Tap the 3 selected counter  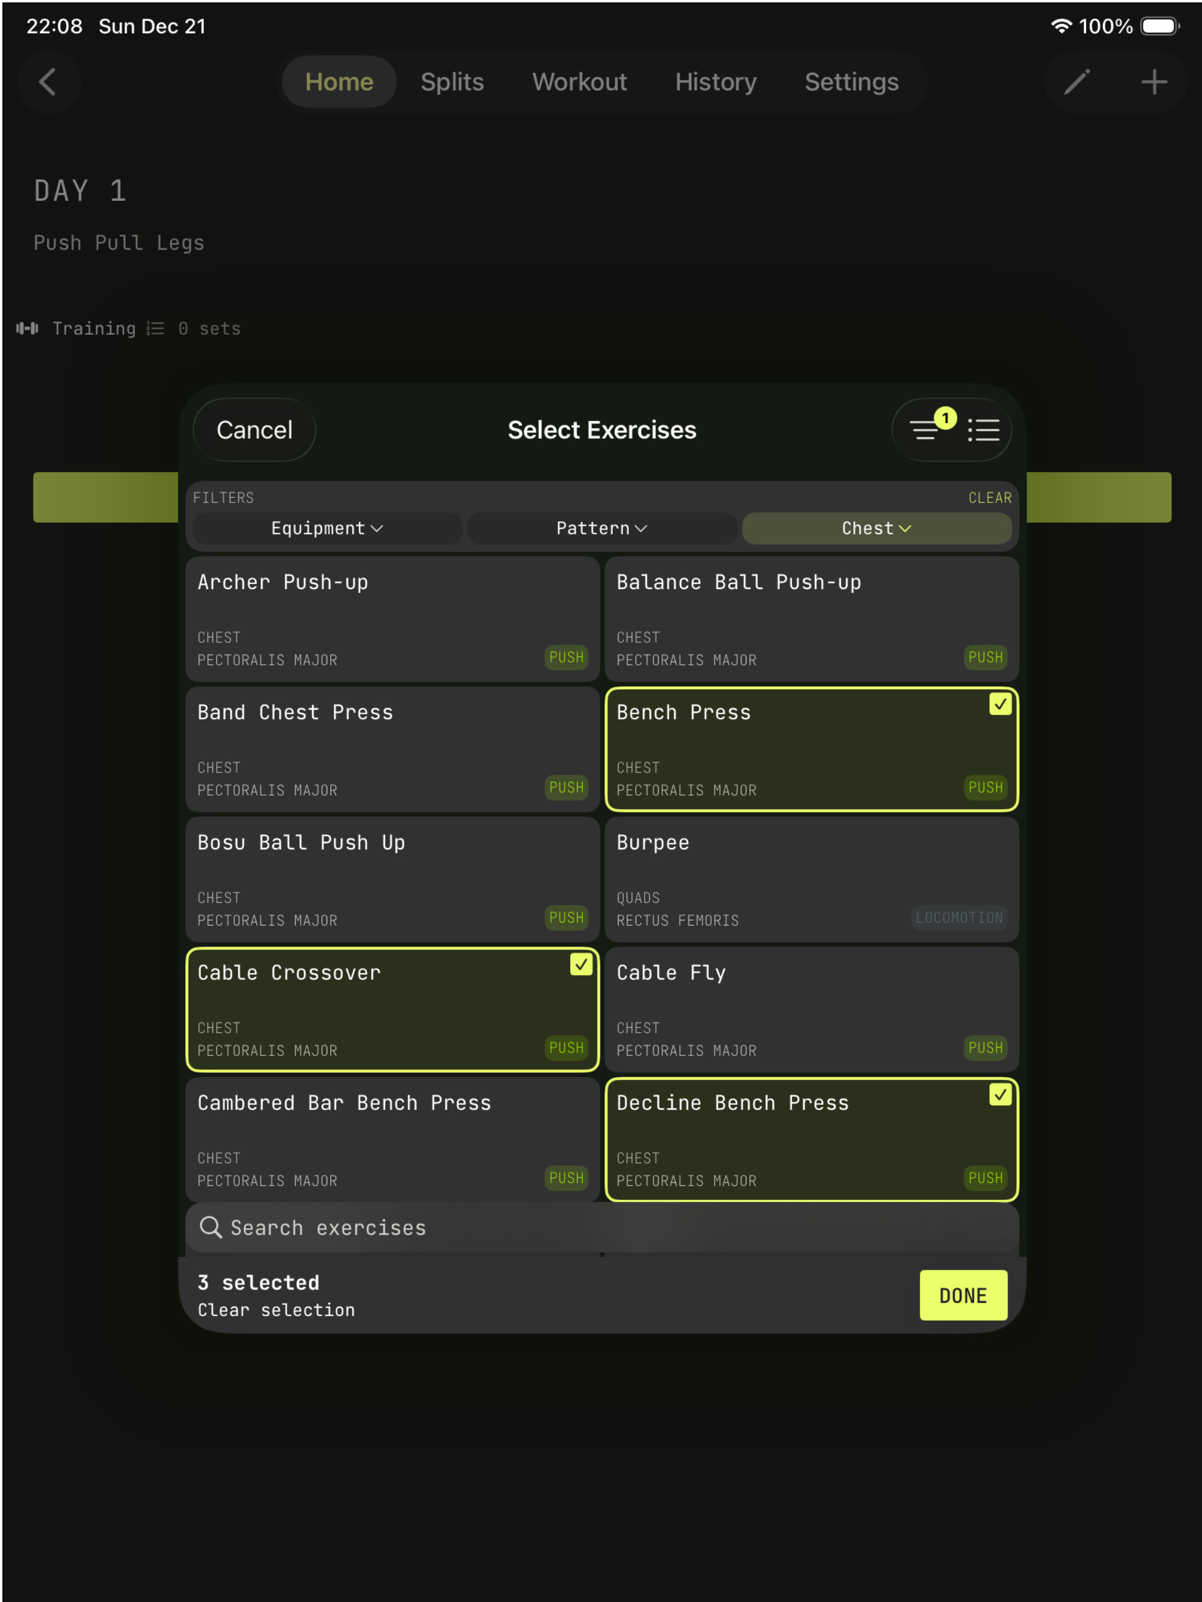[259, 1282]
